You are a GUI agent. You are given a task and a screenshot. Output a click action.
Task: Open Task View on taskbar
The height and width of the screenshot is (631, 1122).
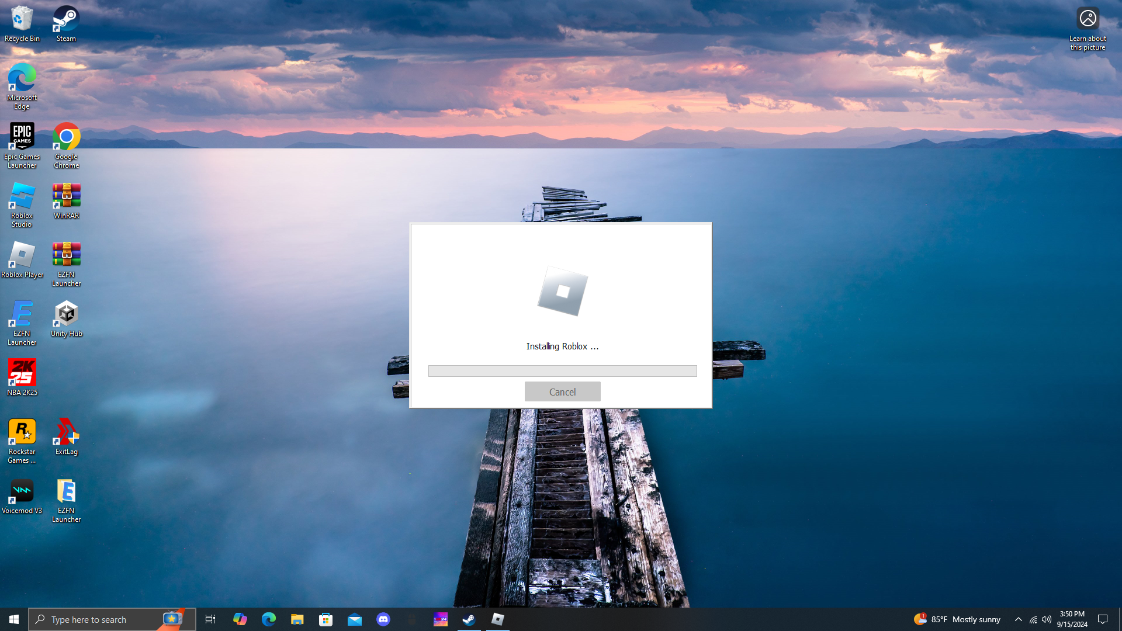pyautogui.click(x=210, y=619)
